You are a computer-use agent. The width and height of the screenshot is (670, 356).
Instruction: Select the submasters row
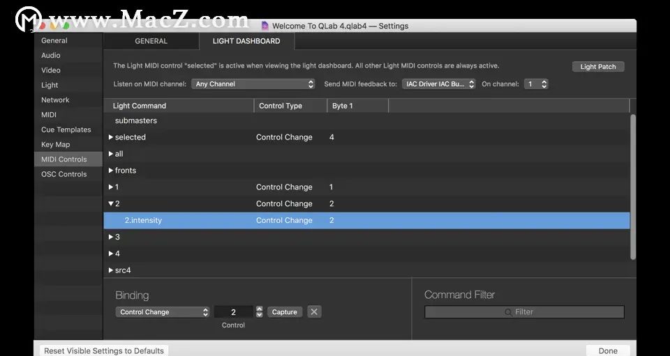[366, 121]
